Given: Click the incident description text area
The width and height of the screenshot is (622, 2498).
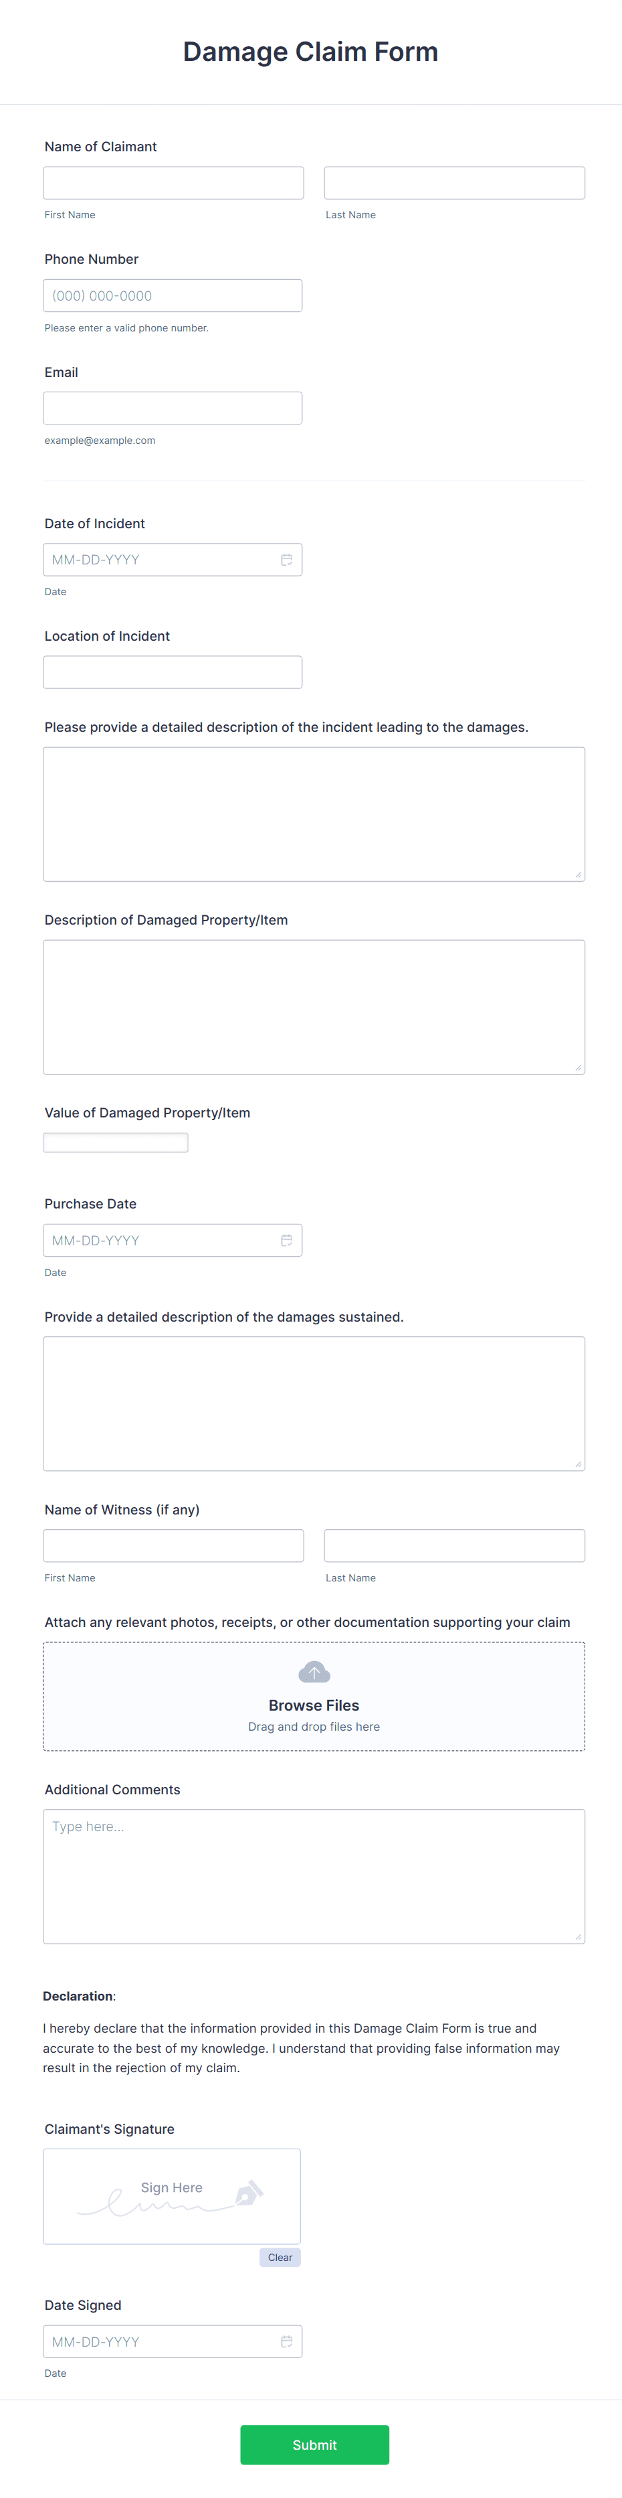Looking at the screenshot, I should [x=313, y=813].
